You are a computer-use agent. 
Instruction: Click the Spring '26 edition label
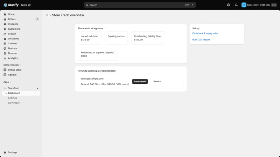click(26, 5)
